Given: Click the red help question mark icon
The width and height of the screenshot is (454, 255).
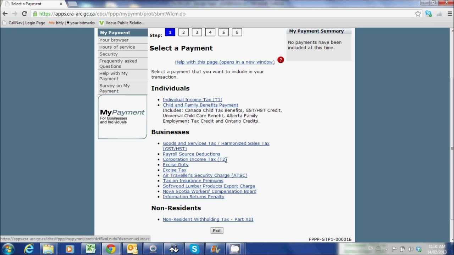Looking at the screenshot, I should point(281,60).
